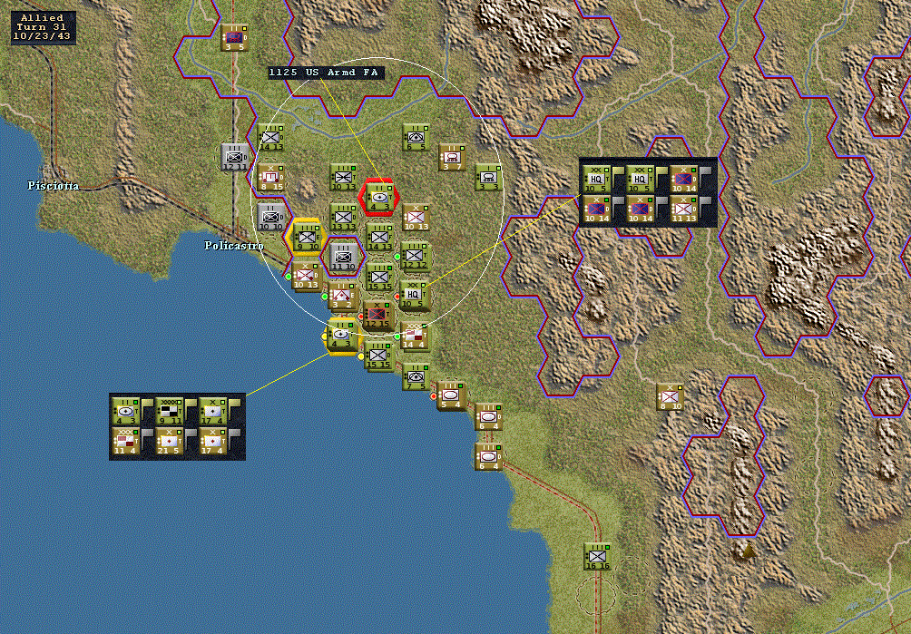
Task: Select the grey enemy unit 11-10
Action: coord(343,257)
